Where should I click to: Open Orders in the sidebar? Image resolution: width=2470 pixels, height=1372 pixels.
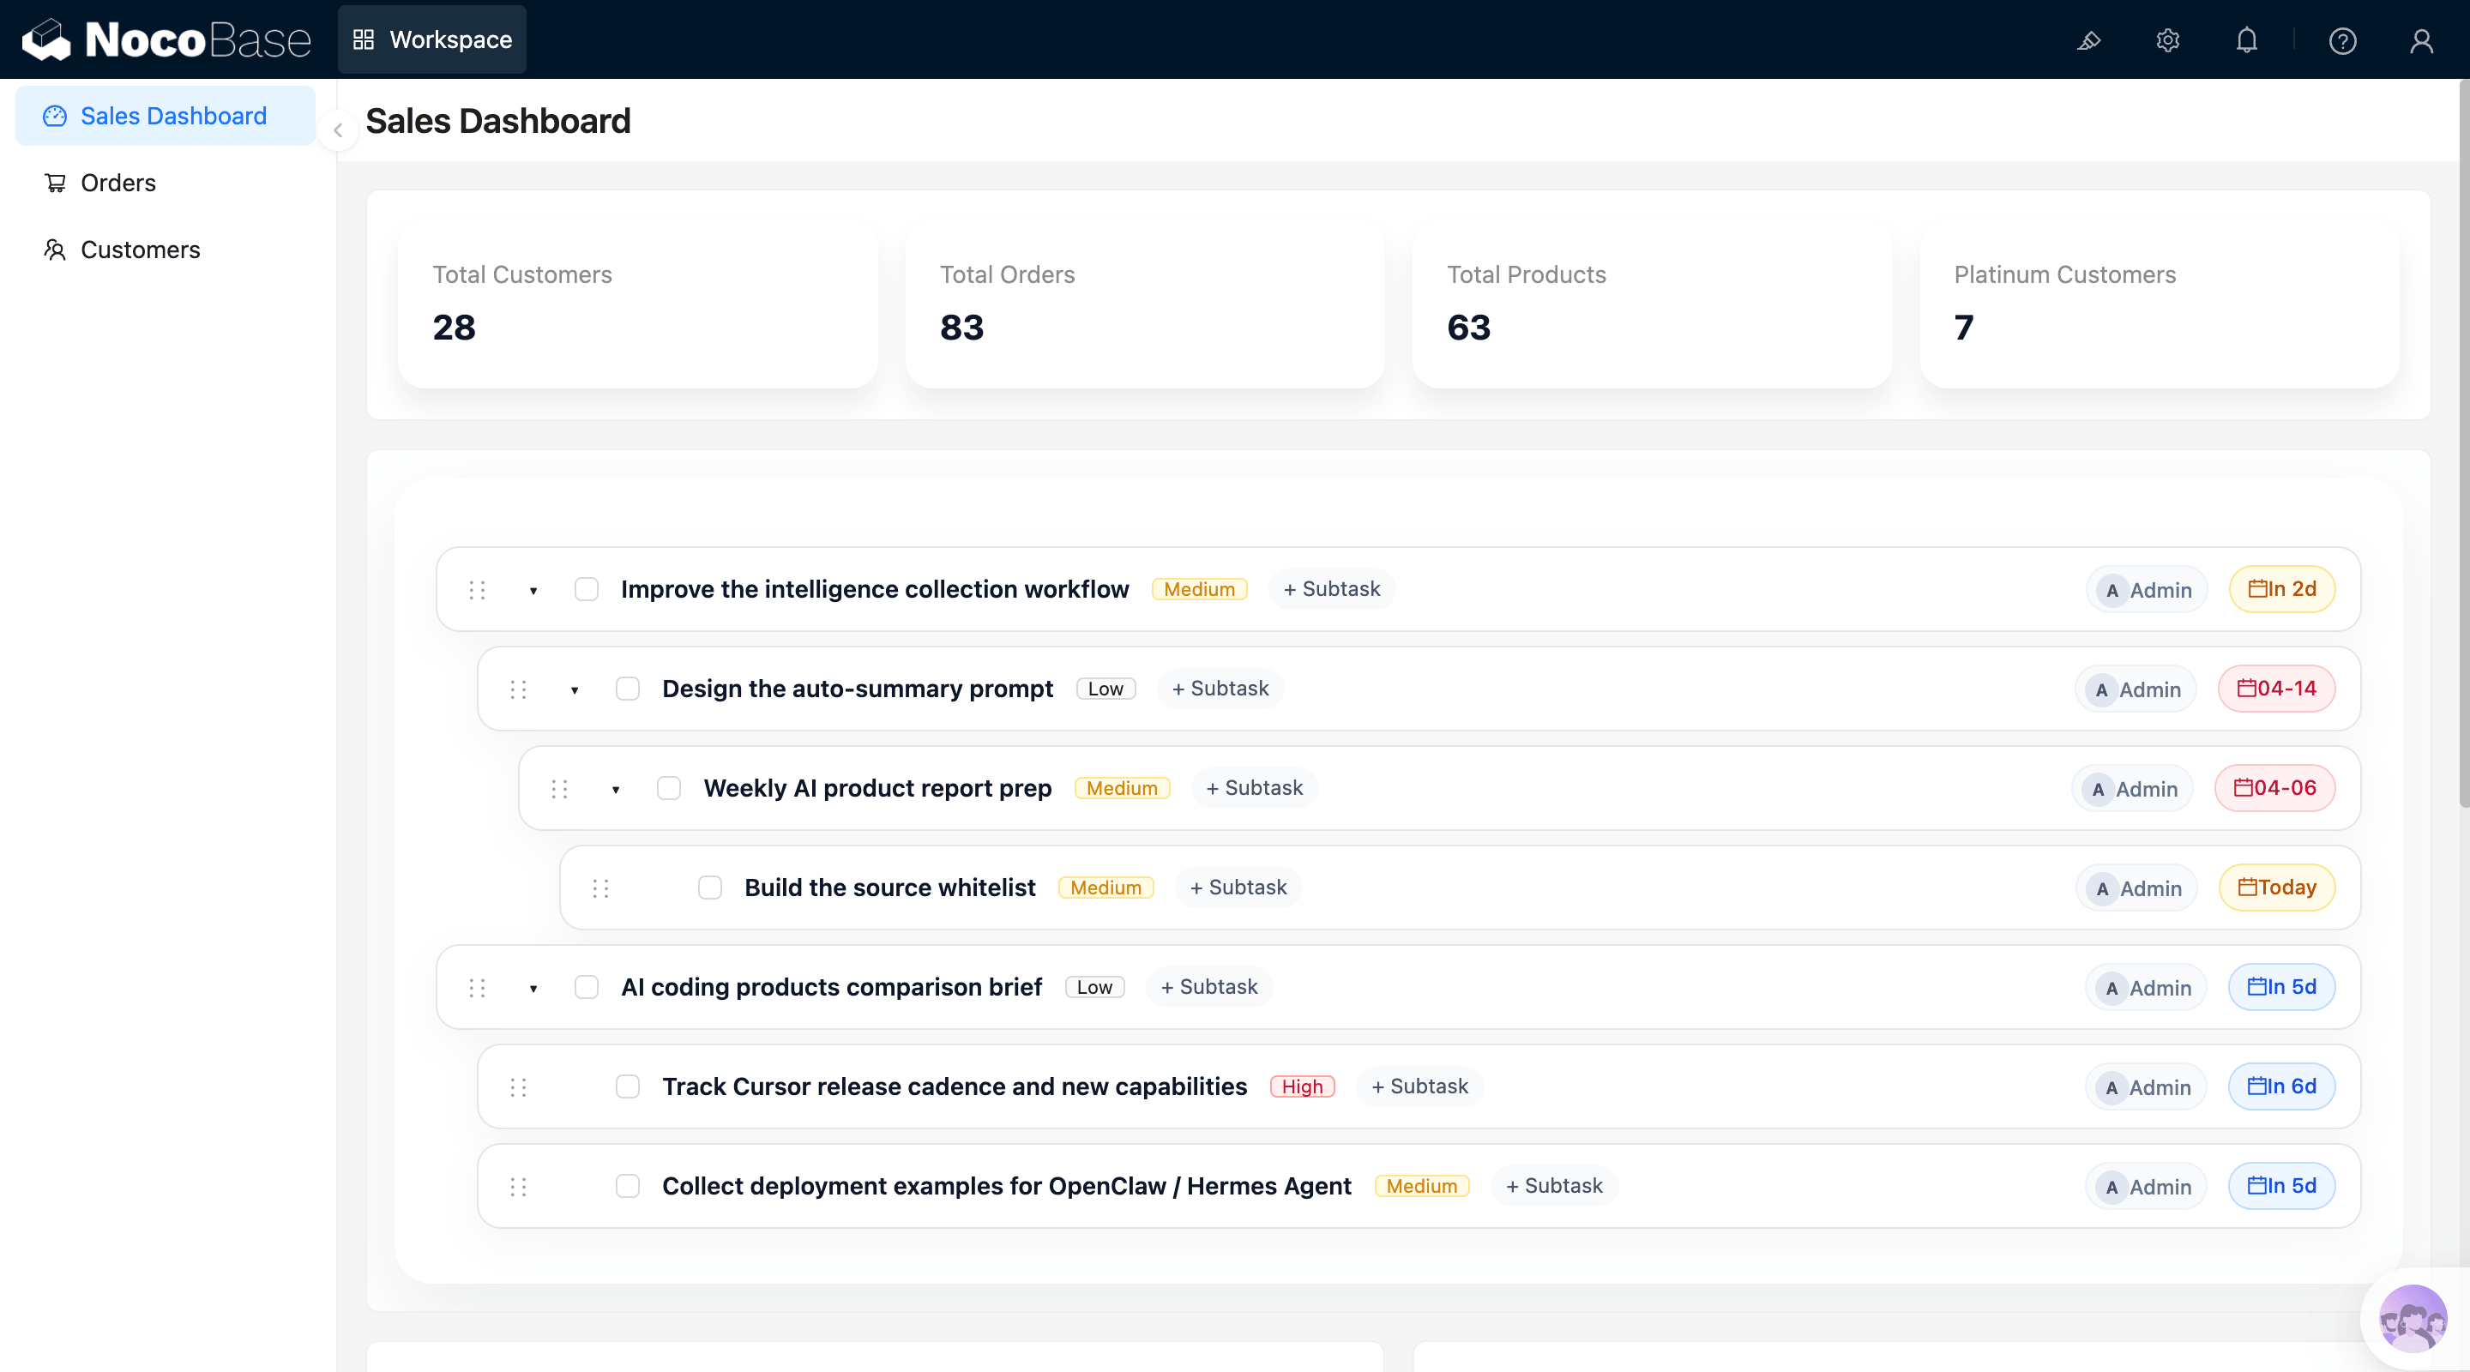[x=118, y=182]
